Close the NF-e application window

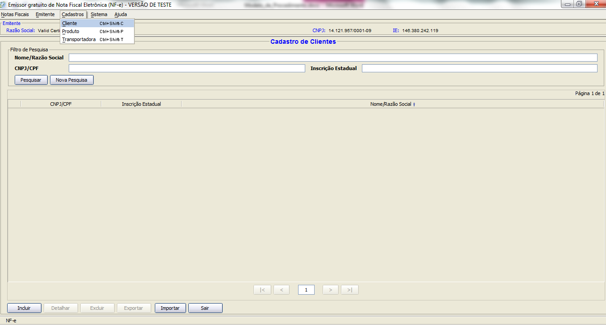[595, 4]
